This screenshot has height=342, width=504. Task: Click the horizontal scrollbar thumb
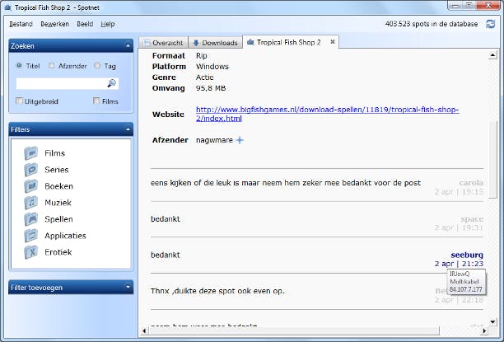(x=294, y=330)
